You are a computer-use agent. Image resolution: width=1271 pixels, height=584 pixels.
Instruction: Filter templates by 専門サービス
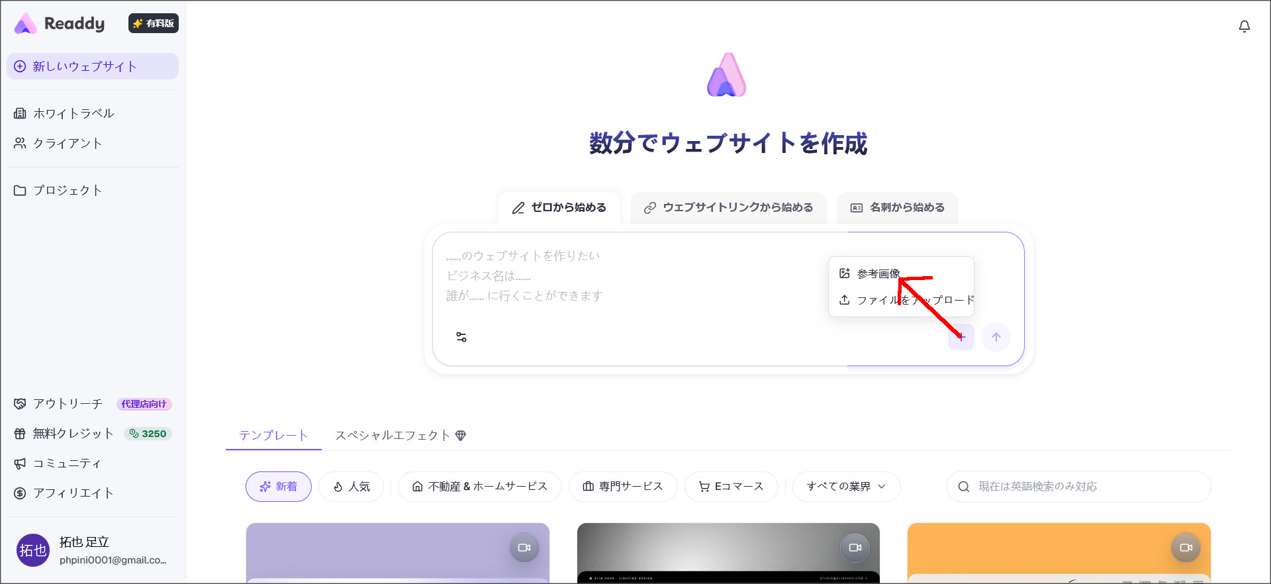tap(623, 487)
